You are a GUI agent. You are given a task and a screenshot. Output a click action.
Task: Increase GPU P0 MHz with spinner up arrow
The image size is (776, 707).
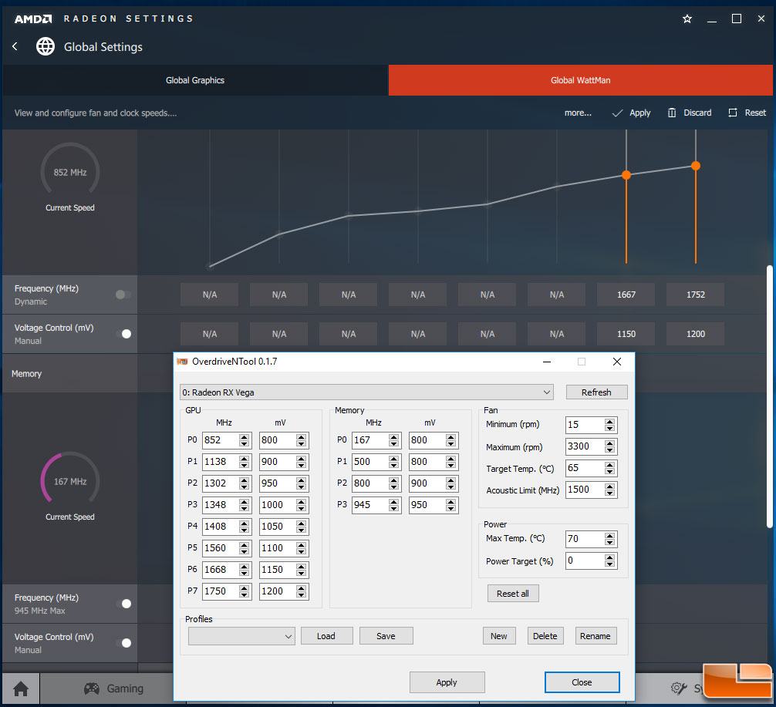pyautogui.click(x=245, y=437)
